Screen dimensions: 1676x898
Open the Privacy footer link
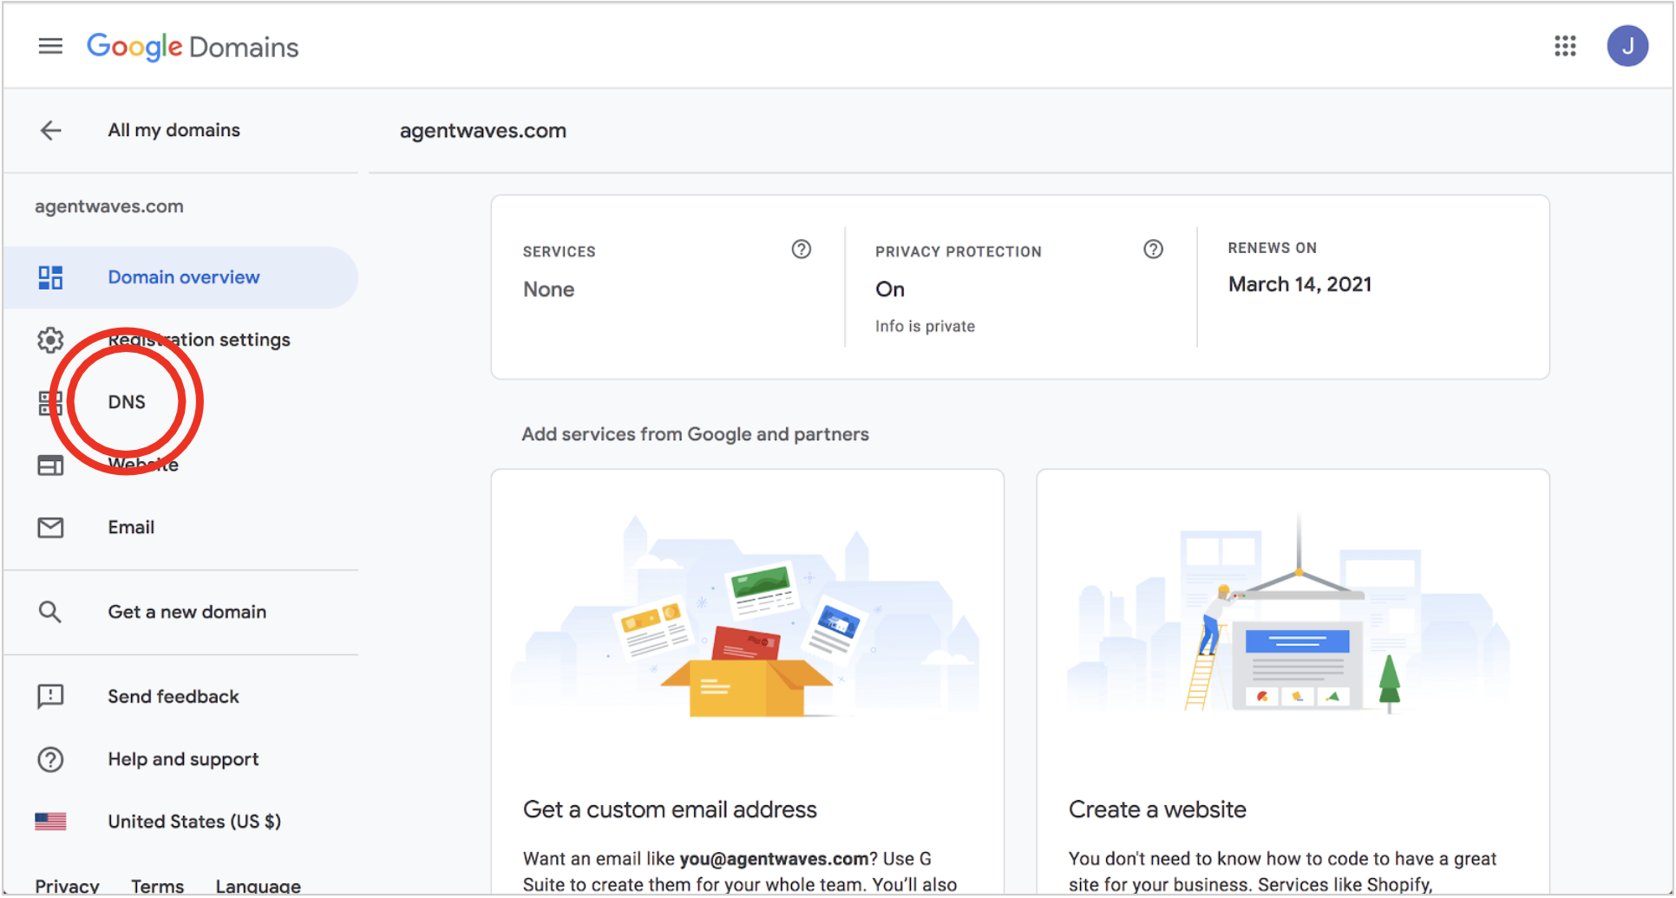[x=67, y=886]
